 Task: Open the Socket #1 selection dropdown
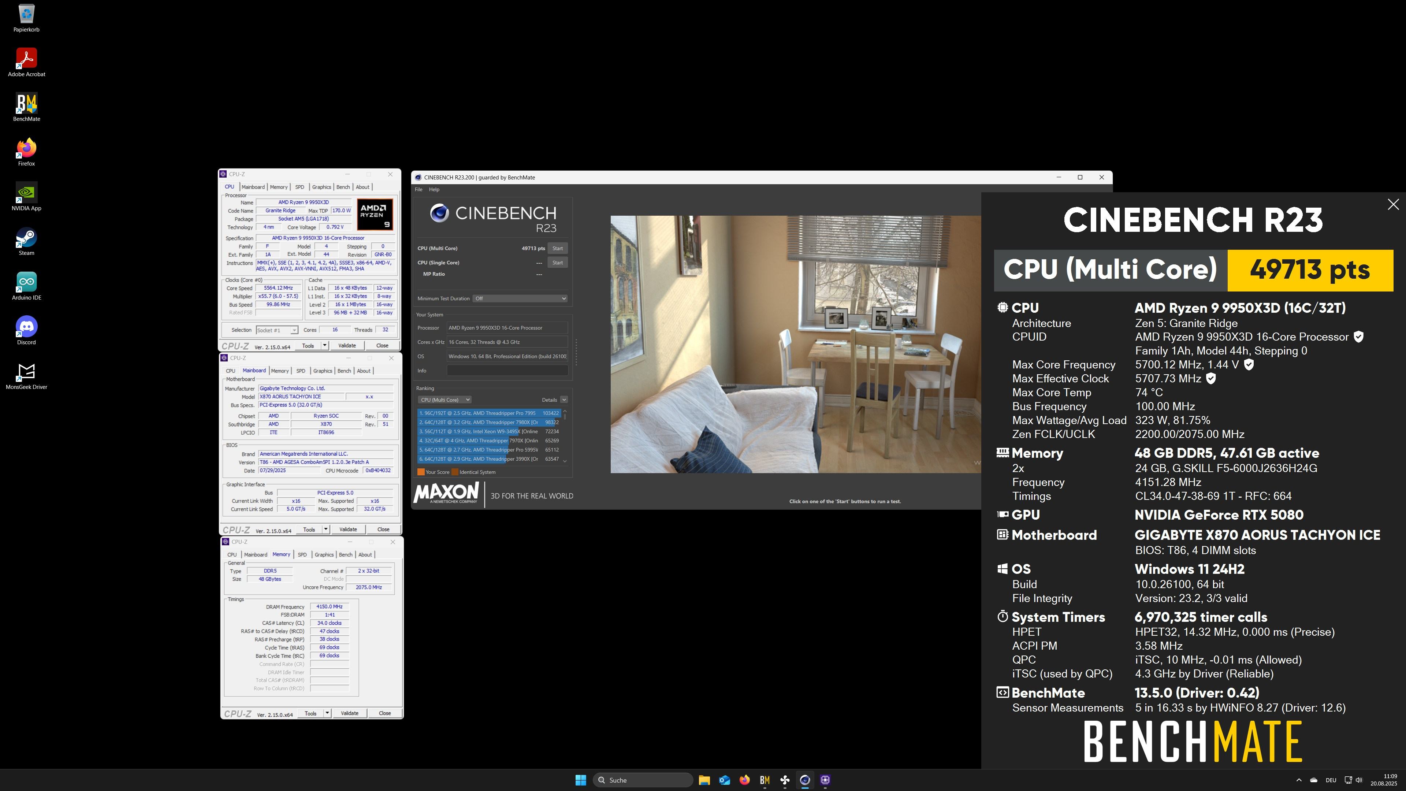tap(277, 330)
